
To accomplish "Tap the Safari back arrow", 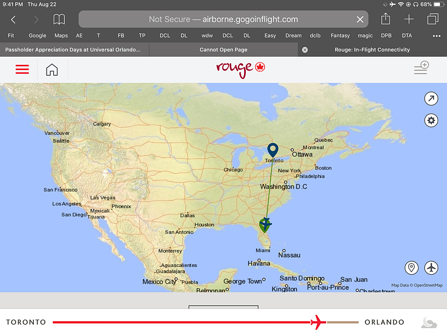I will click(13, 19).
